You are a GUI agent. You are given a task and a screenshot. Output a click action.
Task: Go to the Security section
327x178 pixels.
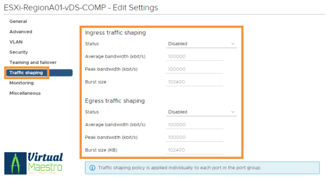(18, 52)
